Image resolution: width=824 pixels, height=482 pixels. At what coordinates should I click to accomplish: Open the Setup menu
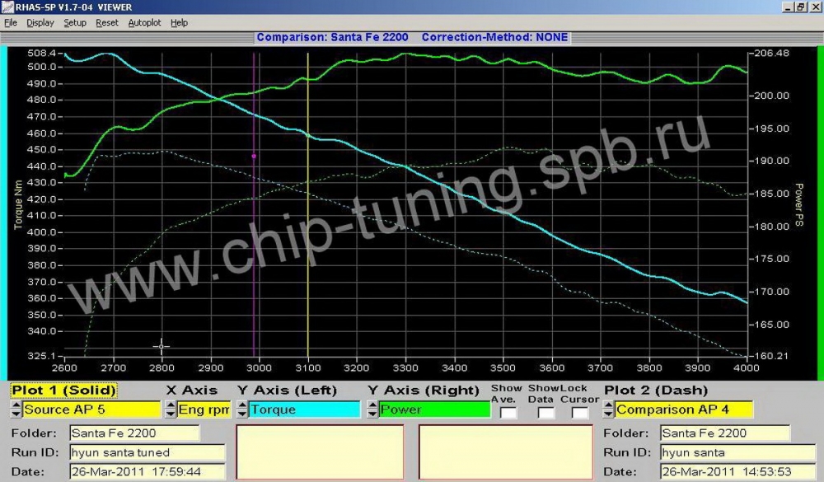[x=75, y=23]
